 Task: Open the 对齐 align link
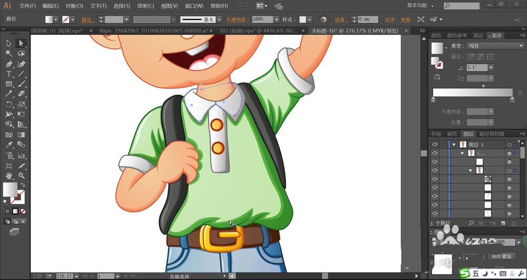390,19
